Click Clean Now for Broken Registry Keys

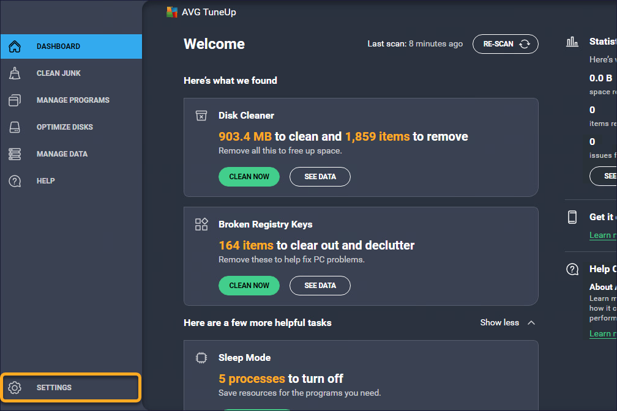[x=249, y=286]
